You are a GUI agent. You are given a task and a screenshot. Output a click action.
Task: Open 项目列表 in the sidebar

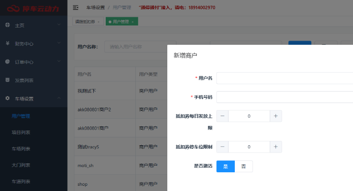(x=21, y=133)
